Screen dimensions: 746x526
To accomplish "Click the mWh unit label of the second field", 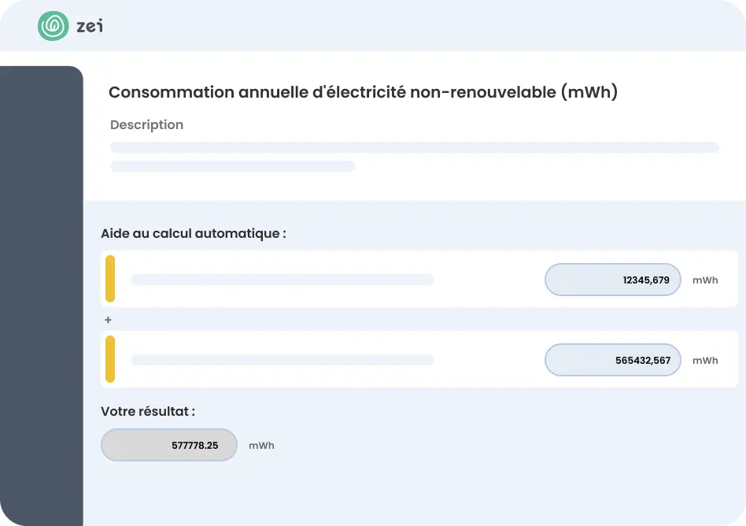I will pos(704,360).
